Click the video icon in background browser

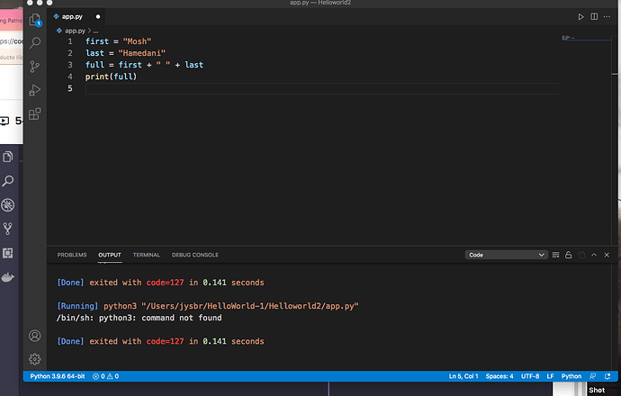pos(4,121)
